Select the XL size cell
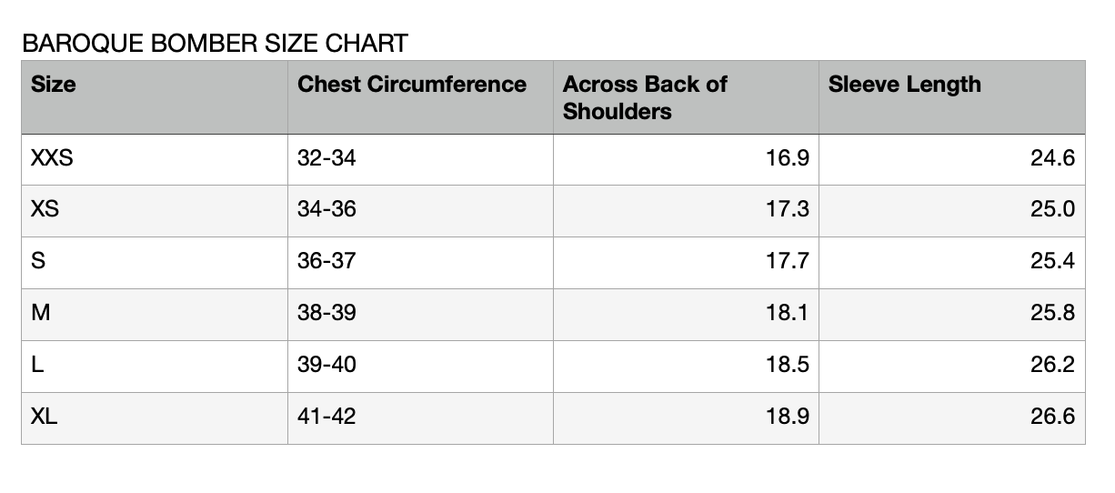The height and width of the screenshot is (493, 1115). [45, 417]
